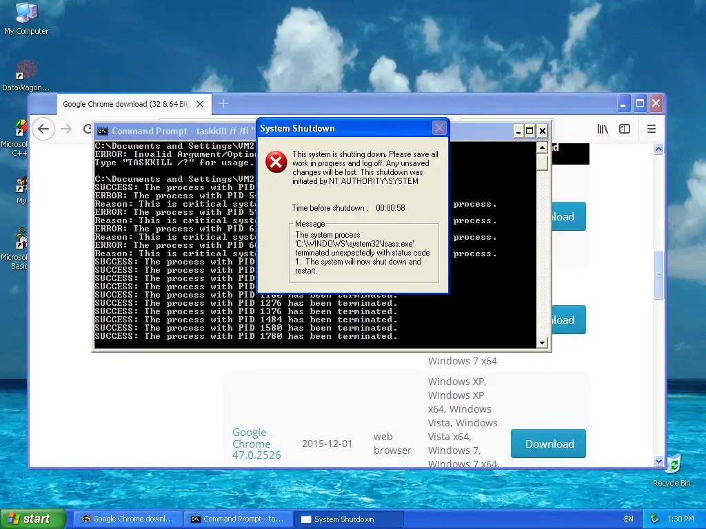
Task: Select the Google Chrome download tab
Action: coord(134,104)
